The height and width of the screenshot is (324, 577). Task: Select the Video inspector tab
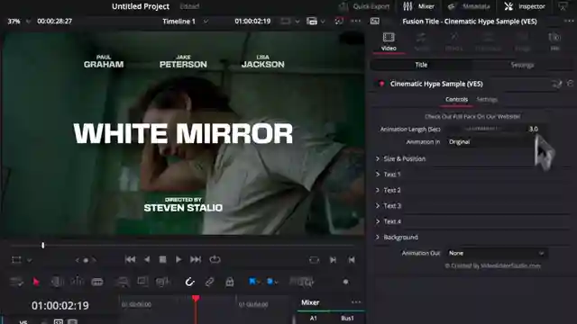pyautogui.click(x=389, y=42)
